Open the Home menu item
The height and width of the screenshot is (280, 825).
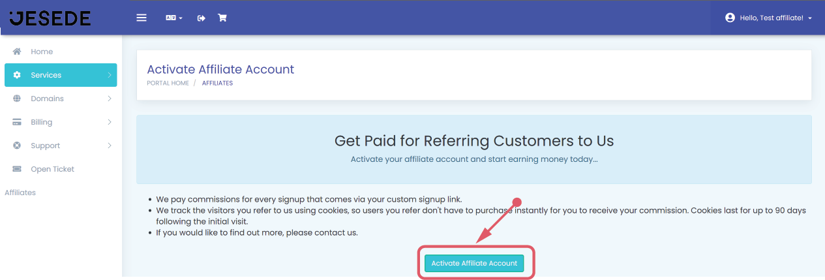42,52
